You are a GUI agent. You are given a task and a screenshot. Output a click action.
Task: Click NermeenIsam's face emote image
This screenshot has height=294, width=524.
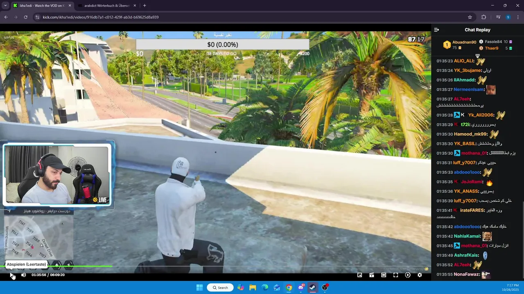(491, 89)
